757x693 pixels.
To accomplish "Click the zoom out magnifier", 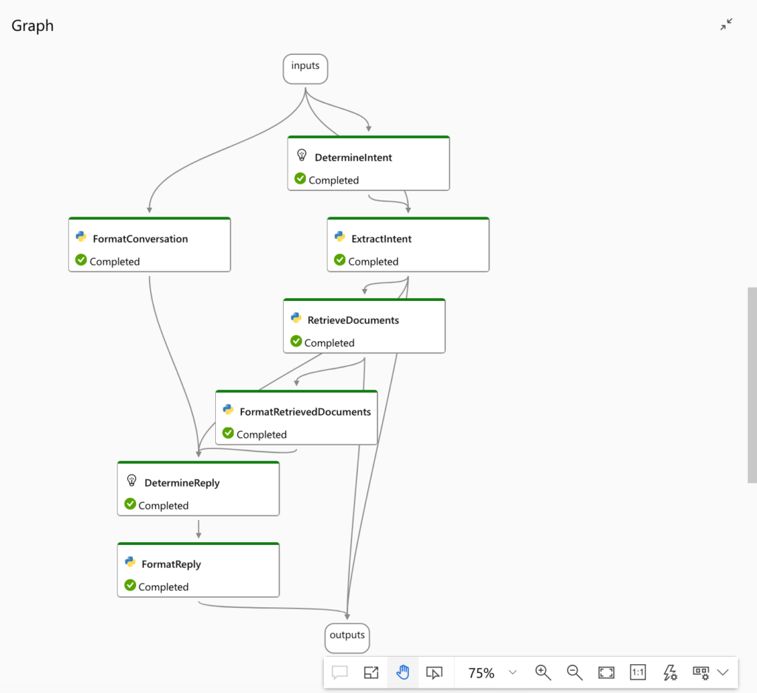I will [574, 672].
